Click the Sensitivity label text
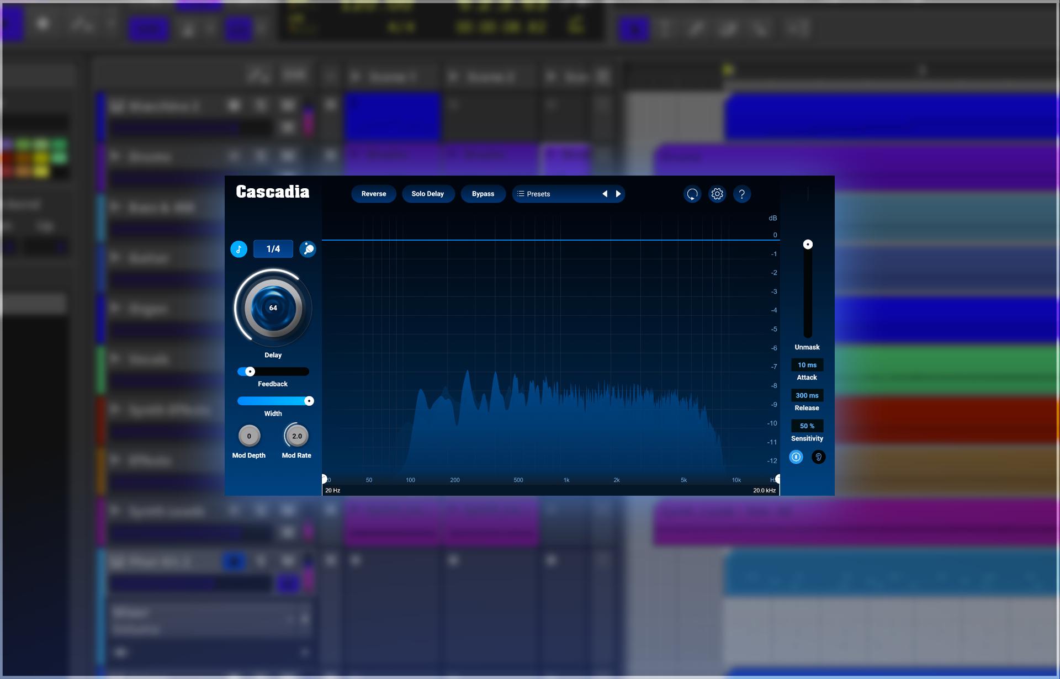 point(807,438)
